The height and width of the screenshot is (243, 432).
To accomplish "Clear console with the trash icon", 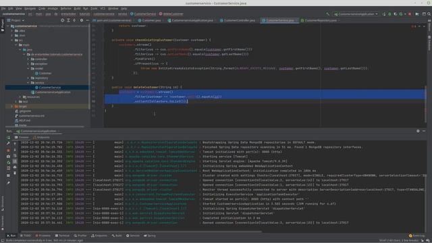I will point(15,173).
